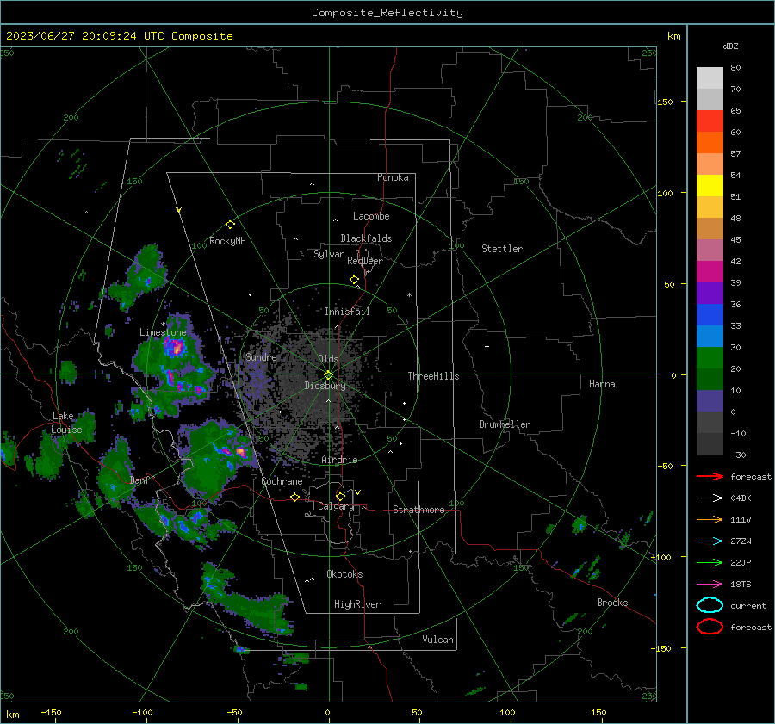Viewport: 775px width, 724px height.
Task: Select the orange 57-60 dBZ color swatch
Action: [x=710, y=142]
